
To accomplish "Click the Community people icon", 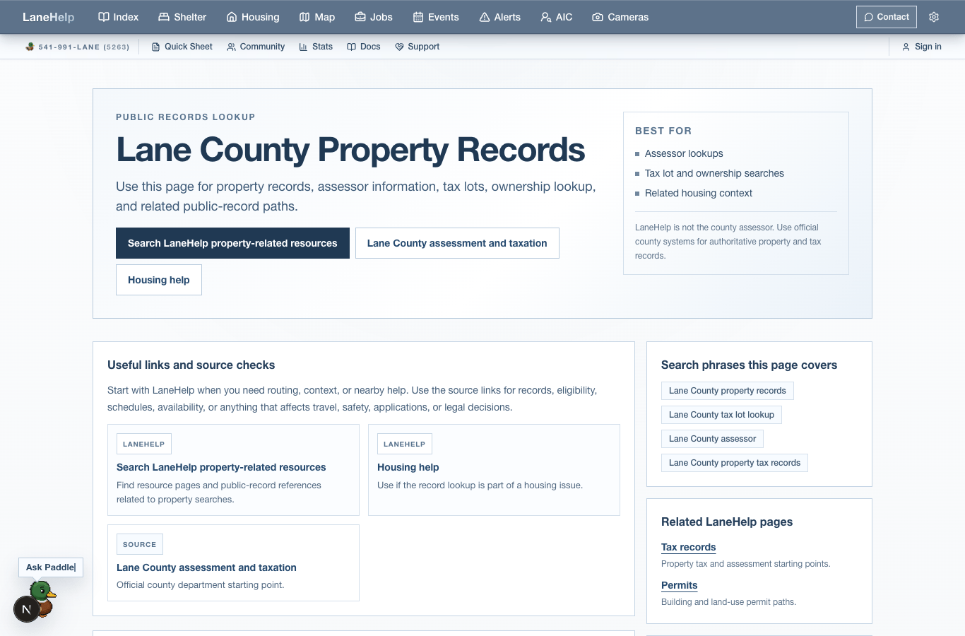I will pos(231,47).
